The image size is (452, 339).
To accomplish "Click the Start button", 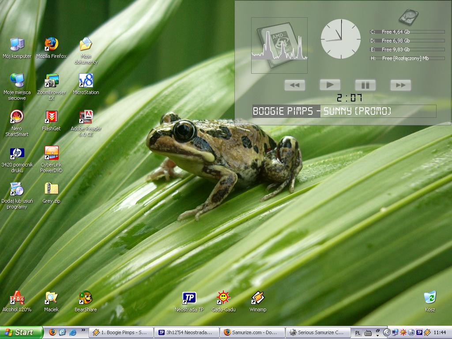I will (21, 332).
